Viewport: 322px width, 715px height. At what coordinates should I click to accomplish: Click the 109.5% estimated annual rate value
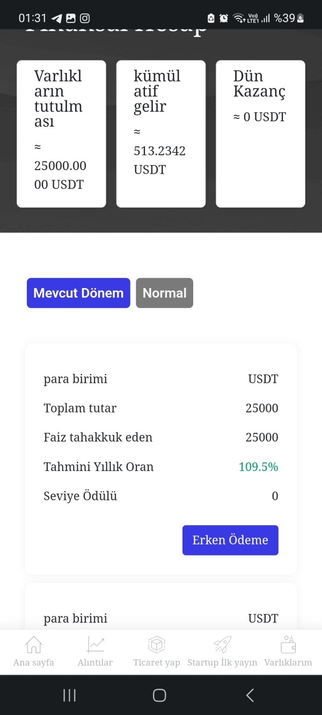(258, 467)
